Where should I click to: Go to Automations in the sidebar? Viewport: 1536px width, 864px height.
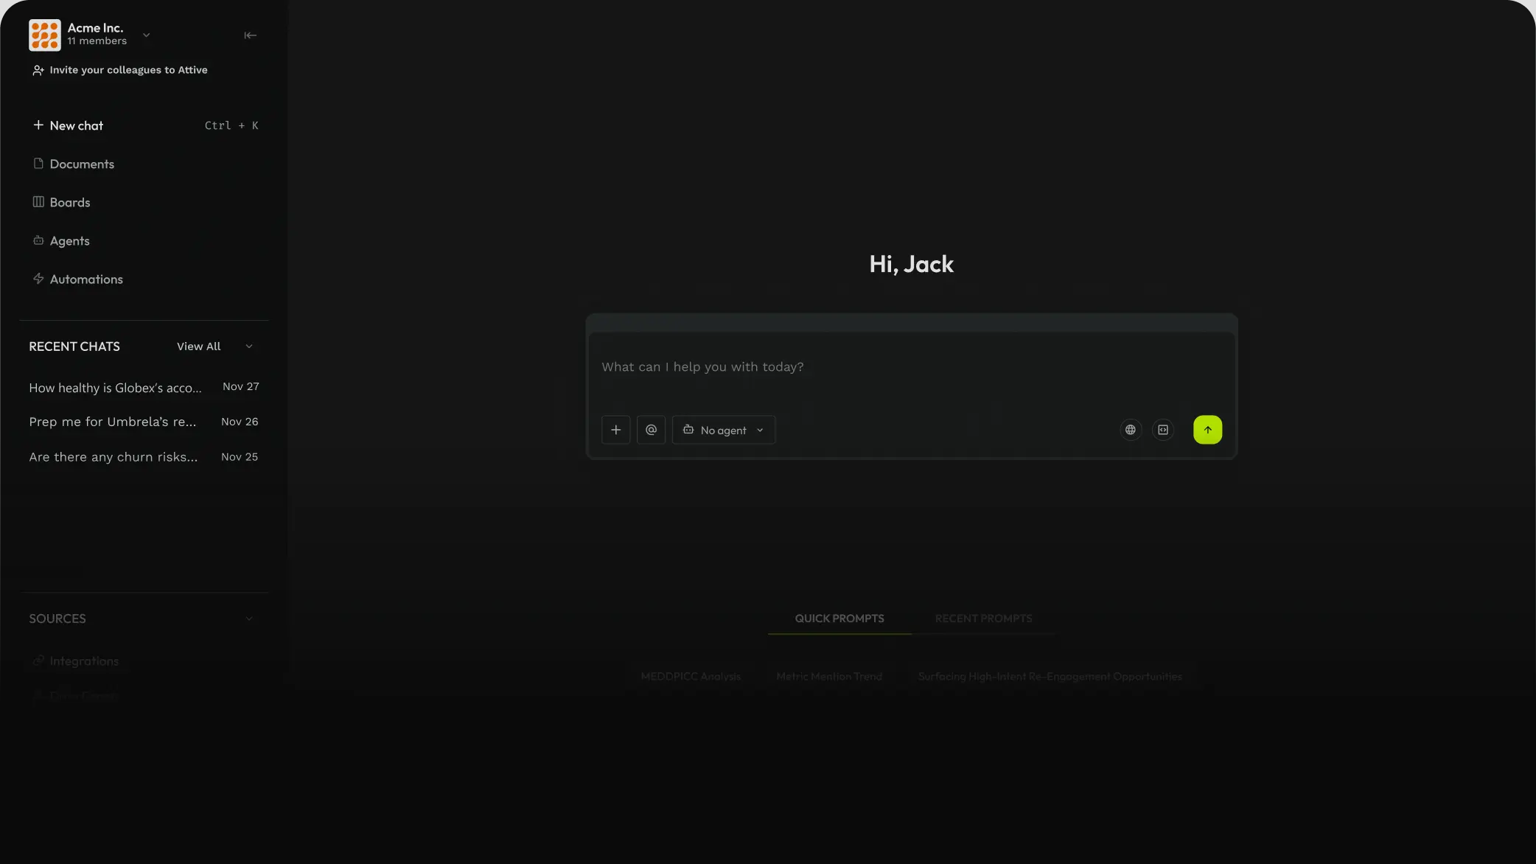[x=85, y=279]
